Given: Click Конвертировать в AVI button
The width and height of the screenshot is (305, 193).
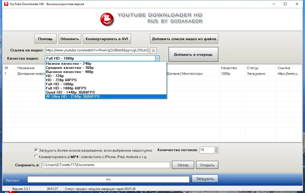Looking at the screenshot, I should coord(107,39).
